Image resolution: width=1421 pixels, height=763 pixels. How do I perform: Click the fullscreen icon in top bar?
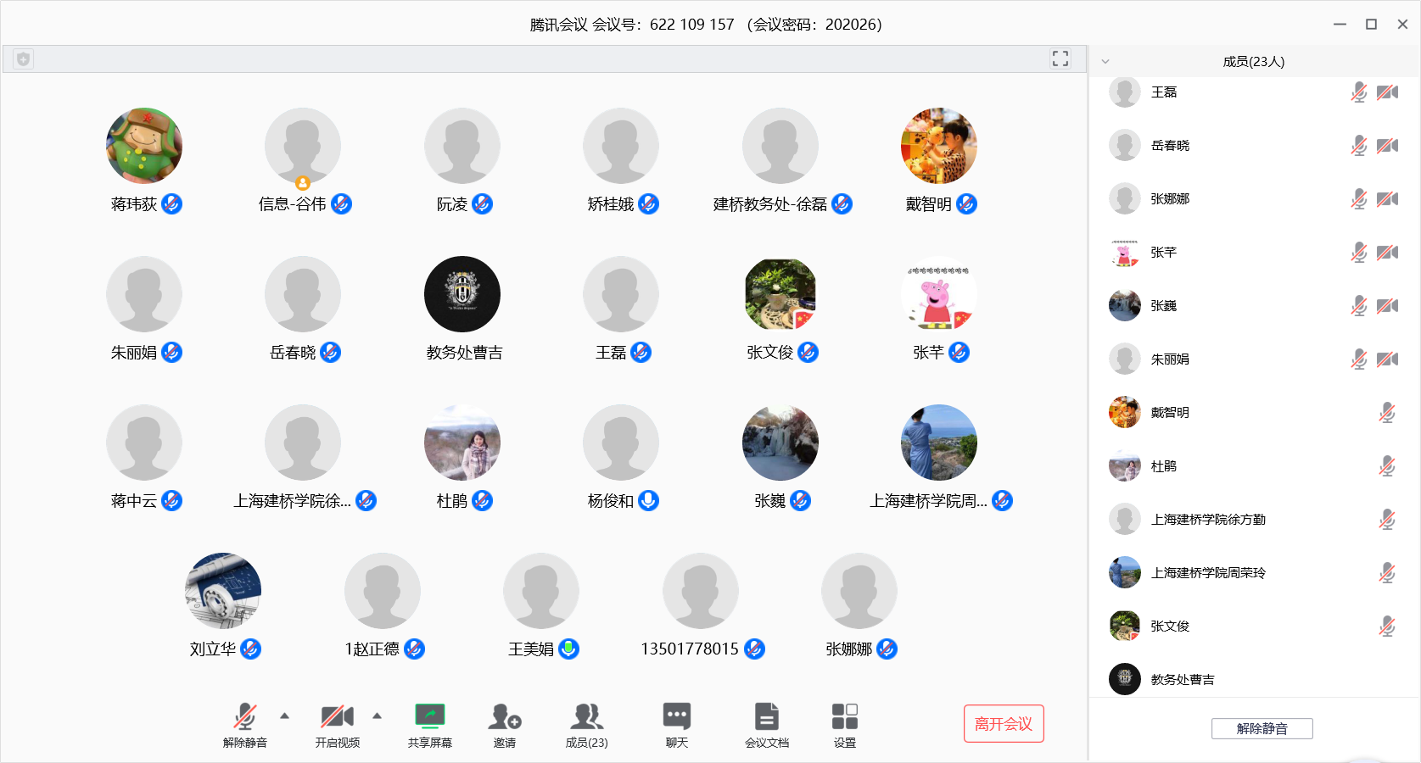(x=1060, y=58)
